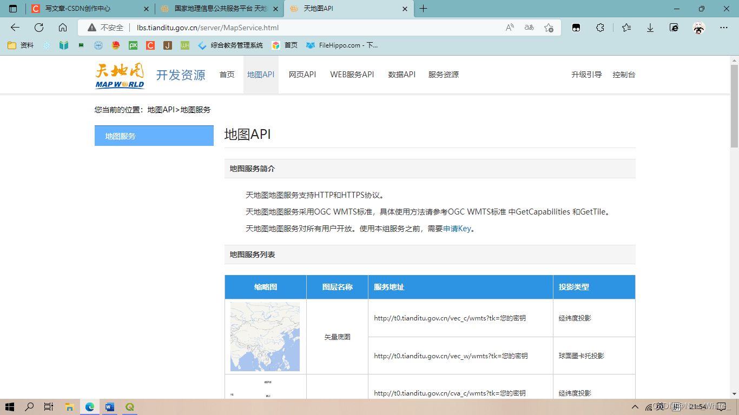Go back to the previous page
This screenshot has width=739, height=415.
[x=15, y=28]
